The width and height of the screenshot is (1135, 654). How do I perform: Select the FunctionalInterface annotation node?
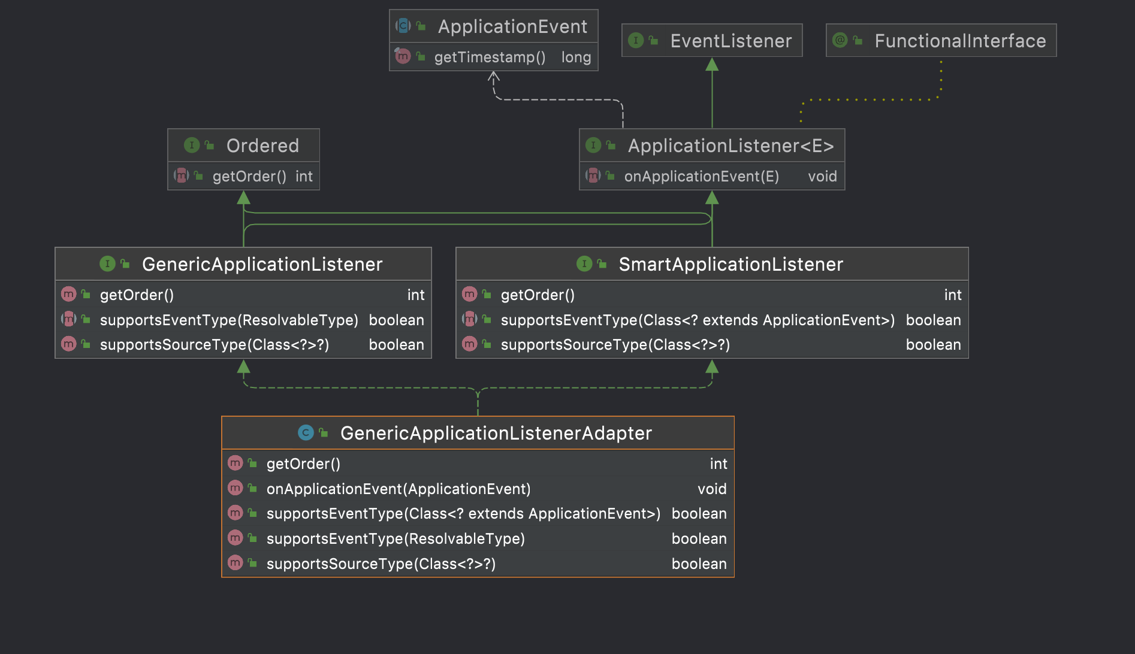tap(959, 41)
